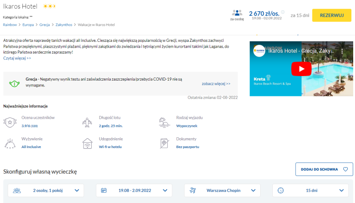The height and width of the screenshot is (203, 355).
Task: Click 'Ostatnia zmiana: 02-08-2022' text
Action: point(213,98)
